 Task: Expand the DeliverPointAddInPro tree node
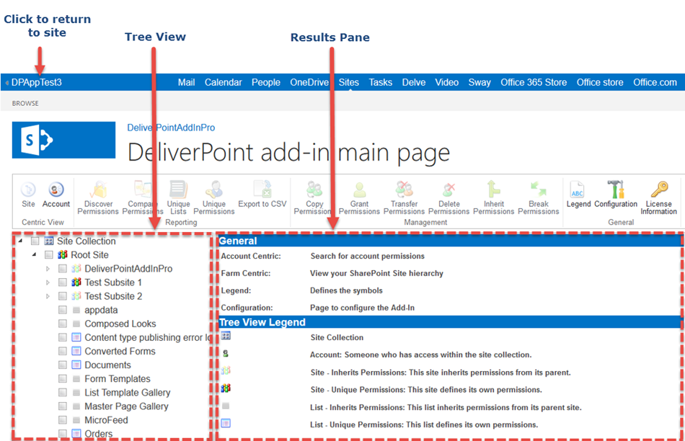48,269
